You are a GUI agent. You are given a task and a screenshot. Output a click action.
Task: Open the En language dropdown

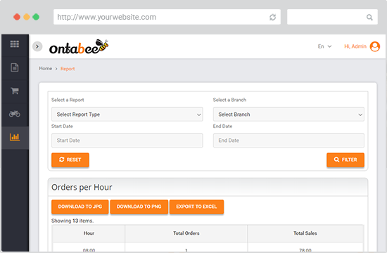(x=324, y=46)
